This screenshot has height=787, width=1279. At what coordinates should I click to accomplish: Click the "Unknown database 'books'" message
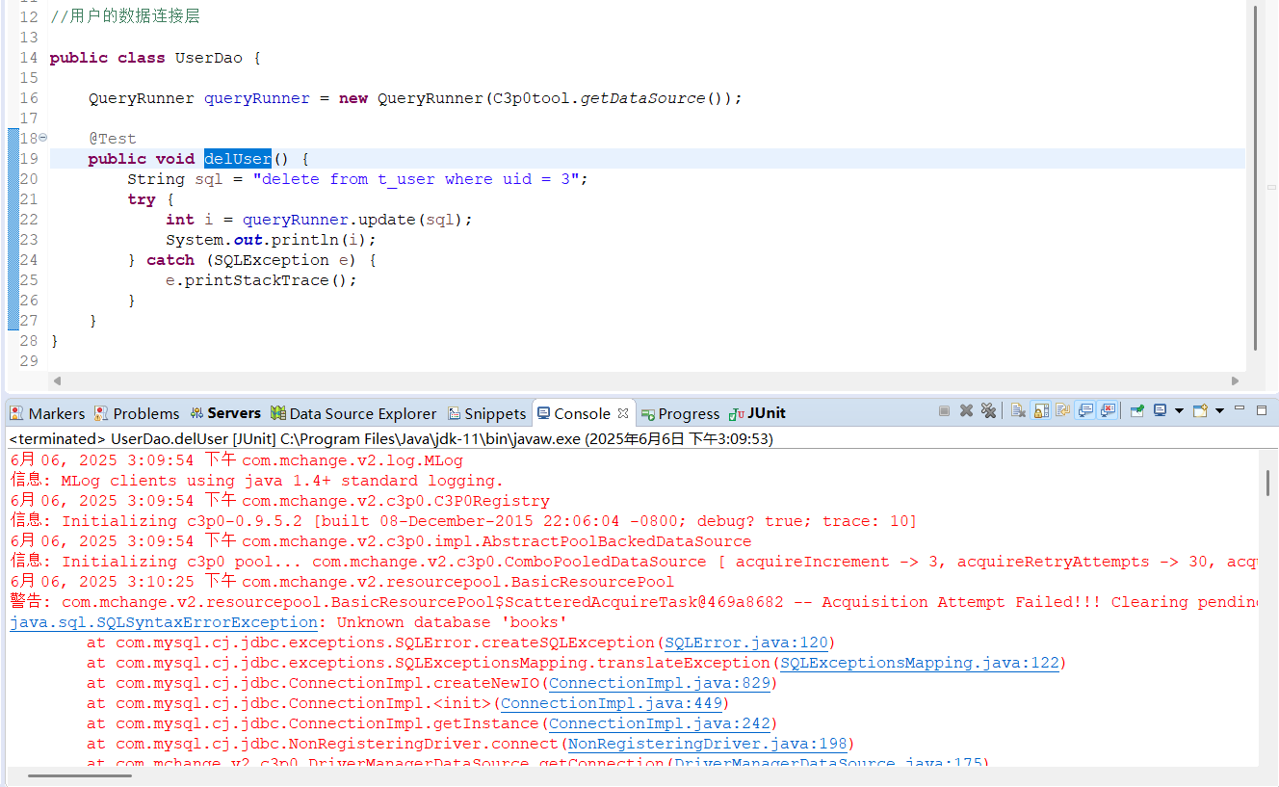coord(452,622)
